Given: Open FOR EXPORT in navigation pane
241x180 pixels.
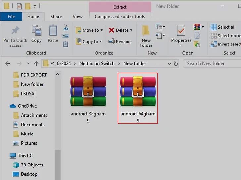Looking at the screenshot, I should click(30, 75).
